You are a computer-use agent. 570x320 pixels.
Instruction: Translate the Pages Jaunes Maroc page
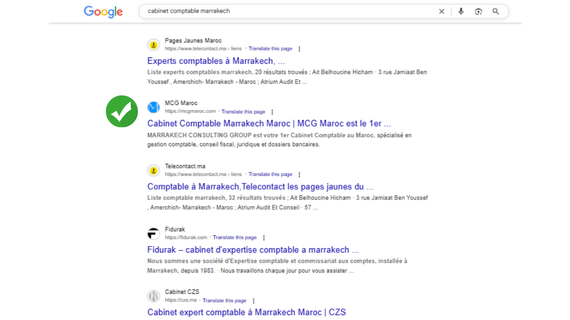pos(270,49)
